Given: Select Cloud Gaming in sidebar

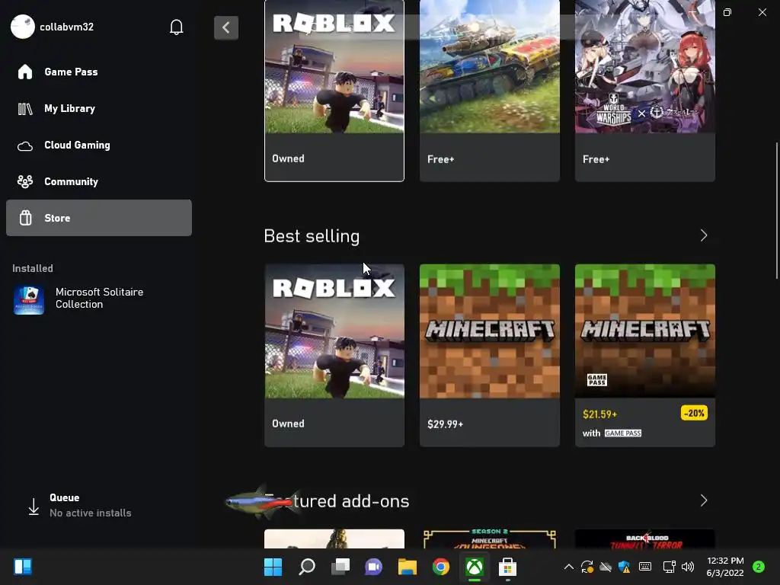Looking at the screenshot, I should (x=98, y=145).
